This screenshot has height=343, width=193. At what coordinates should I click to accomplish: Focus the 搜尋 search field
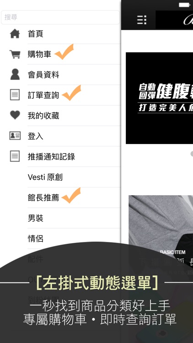(x=60, y=17)
